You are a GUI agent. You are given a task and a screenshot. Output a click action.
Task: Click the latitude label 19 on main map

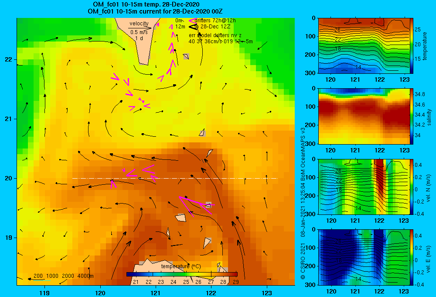click(9, 238)
